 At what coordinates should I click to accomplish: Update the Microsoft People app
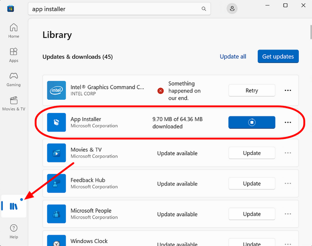pos(252,214)
